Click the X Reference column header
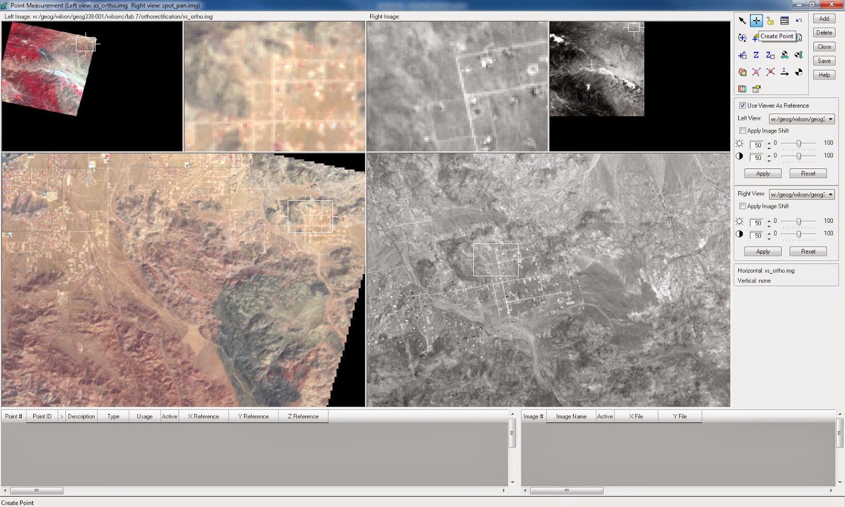The width and height of the screenshot is (845, 507). click(x=203, y=416)
